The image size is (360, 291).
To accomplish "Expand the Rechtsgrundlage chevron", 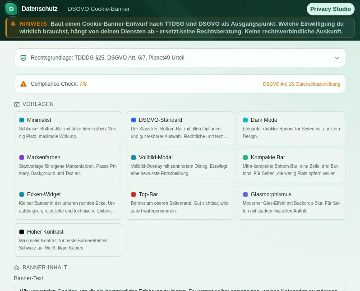I will pos(337,58).
